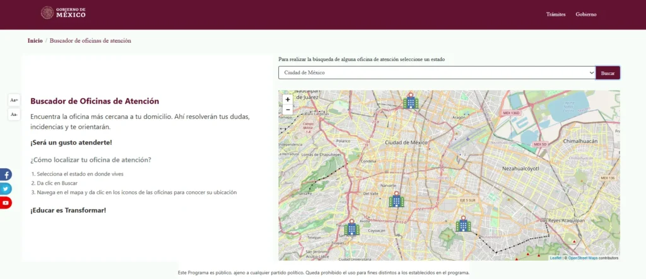Open the state selector showing Ciudad de México
This screenshot has height=279, width=646.
coord(437,72)
